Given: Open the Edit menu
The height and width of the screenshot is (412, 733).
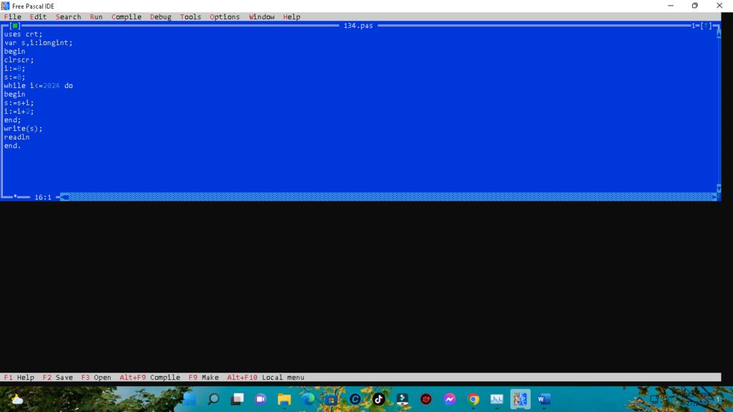Looking at the screenshot, I should [x=38, y=17].
